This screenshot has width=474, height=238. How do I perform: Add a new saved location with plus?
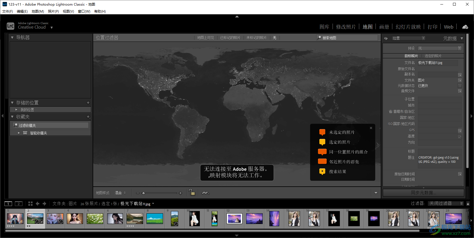88,103
